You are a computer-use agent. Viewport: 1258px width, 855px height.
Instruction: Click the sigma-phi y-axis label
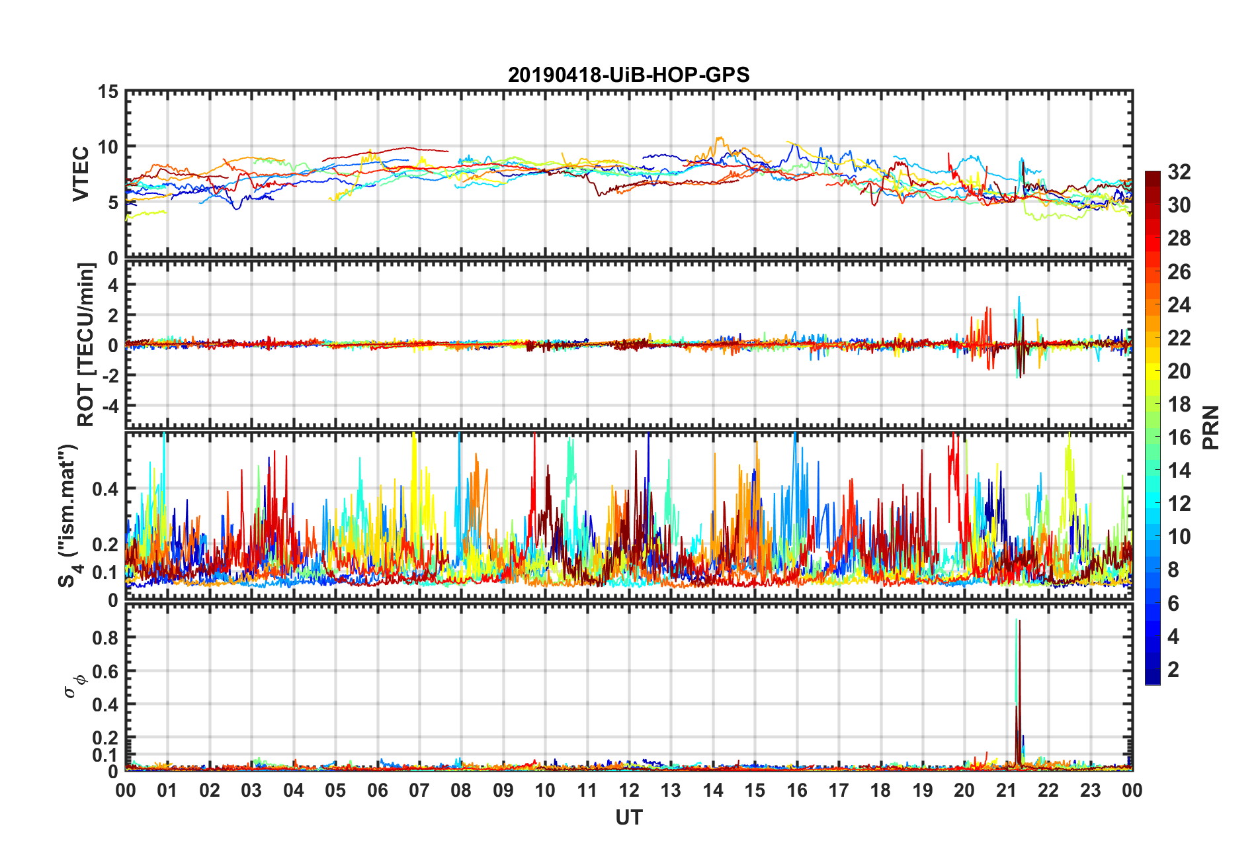74,686
